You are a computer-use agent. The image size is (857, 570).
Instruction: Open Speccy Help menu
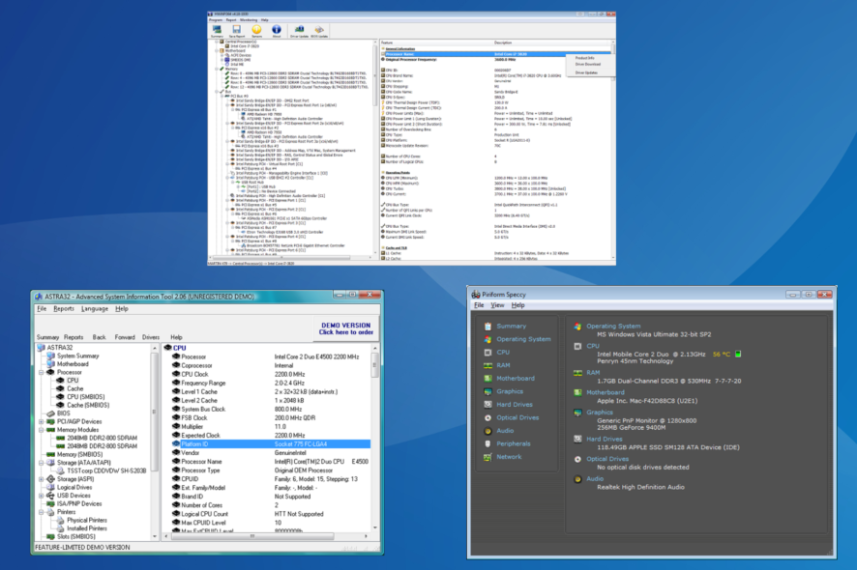[x=517, y=305]
